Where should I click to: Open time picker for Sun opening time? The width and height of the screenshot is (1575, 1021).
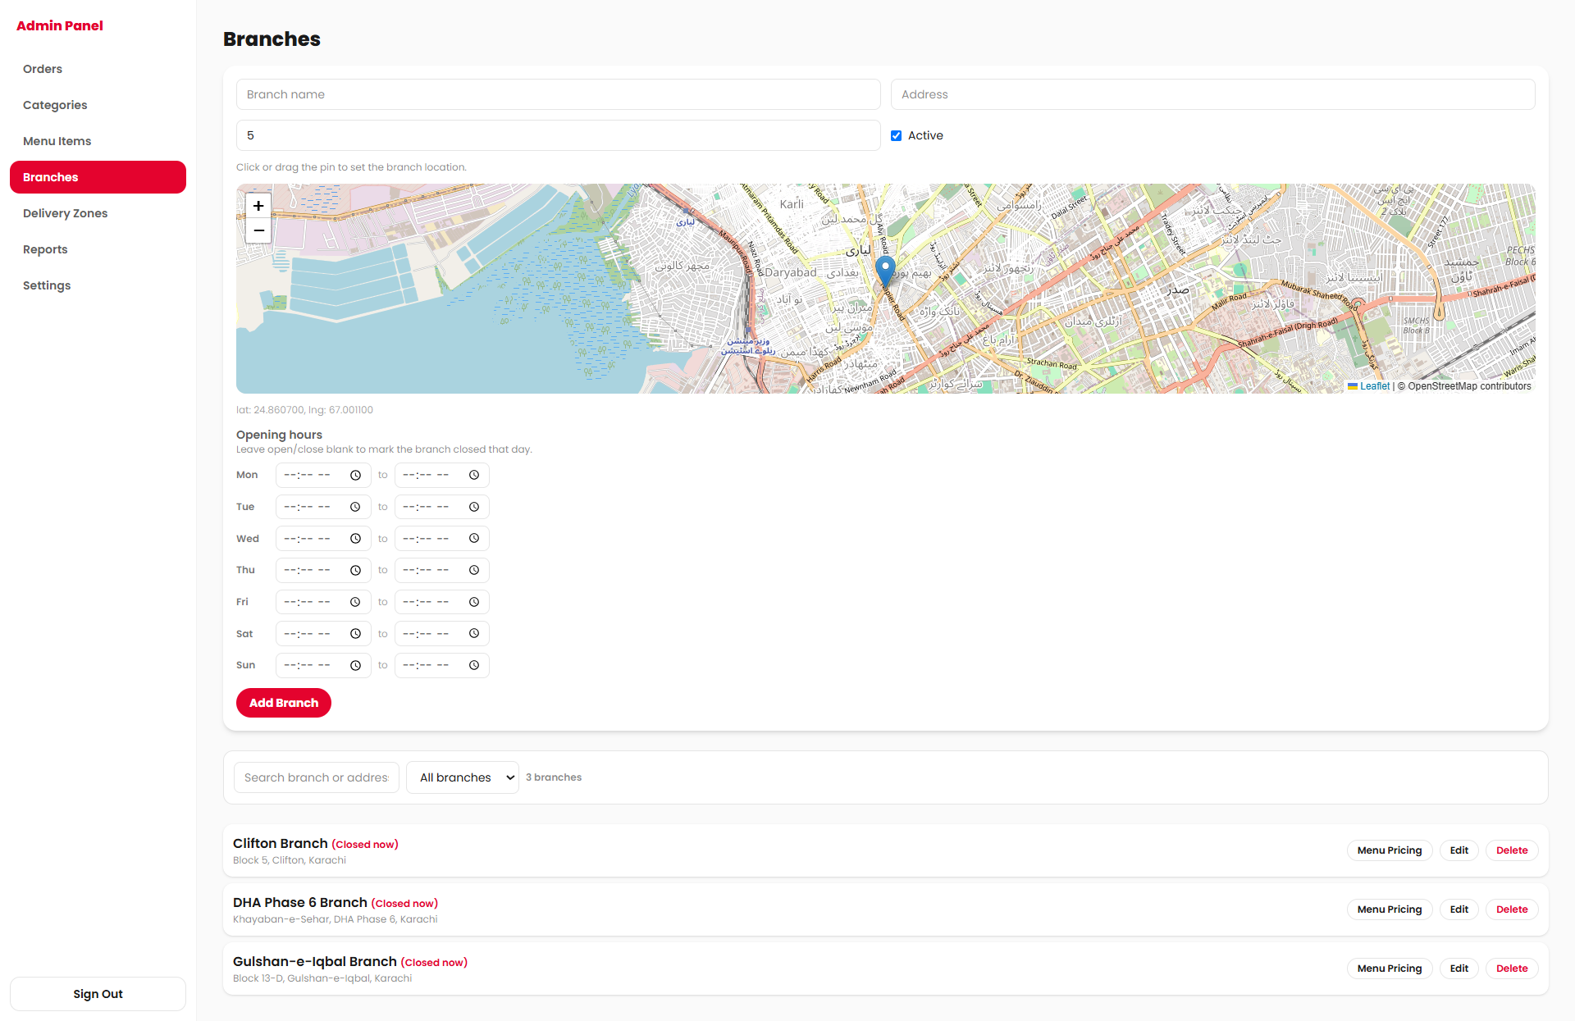point(355,666)
